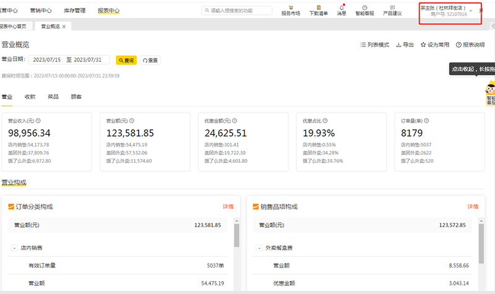Select the 菜品 sub-tab
This screenshot has height=294, width=495.
(x=53, y=97)
